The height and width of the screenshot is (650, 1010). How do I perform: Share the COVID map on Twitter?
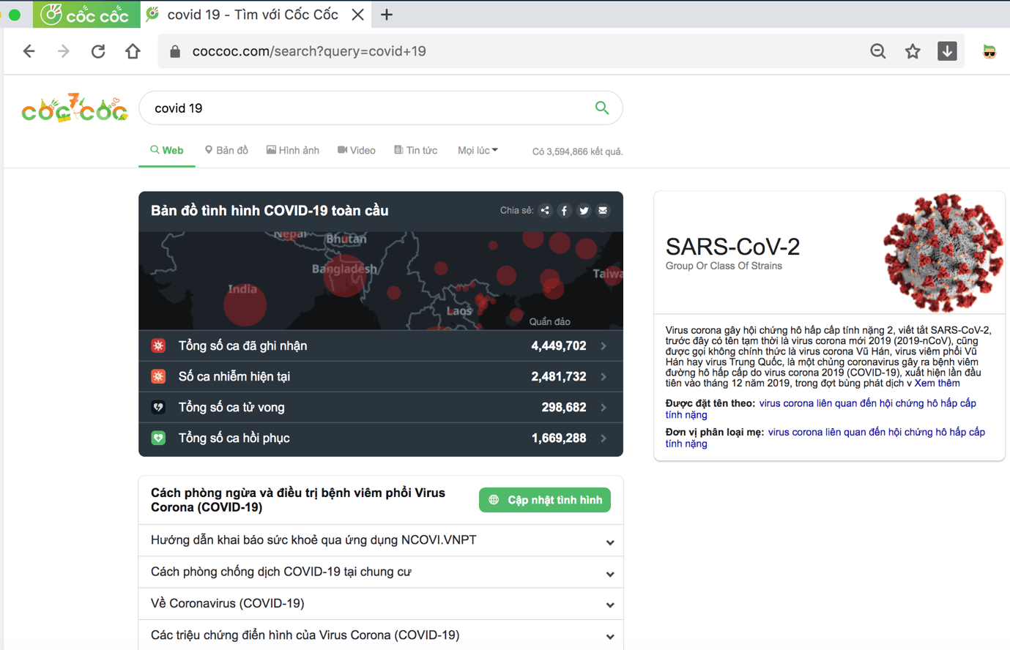584,211
